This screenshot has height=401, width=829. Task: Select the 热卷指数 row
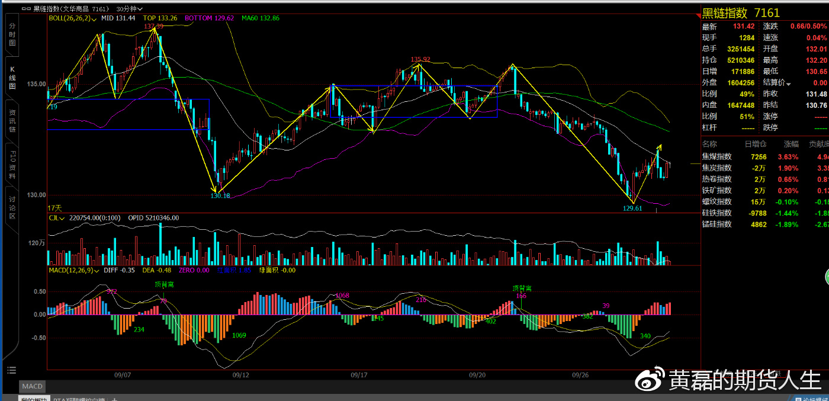765,179
